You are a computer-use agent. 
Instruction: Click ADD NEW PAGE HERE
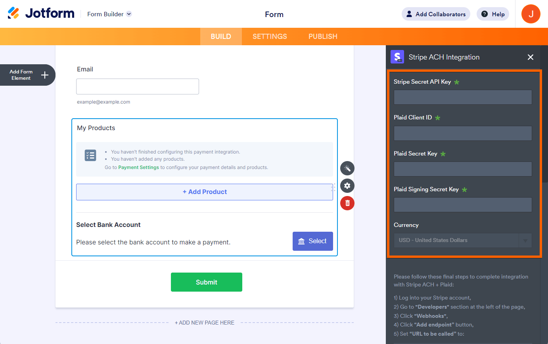coord(205,323)
